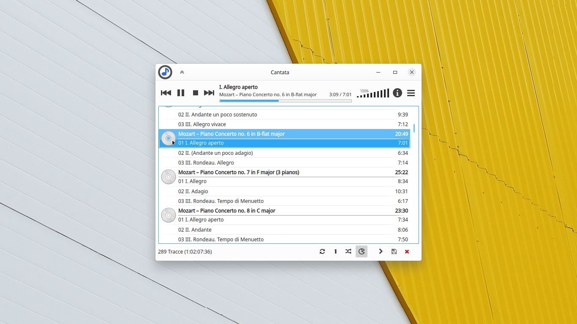
Task: Select track 02 II. (Andante un poco adagio)
Action: pyautogui.click(x=284, y=153)
